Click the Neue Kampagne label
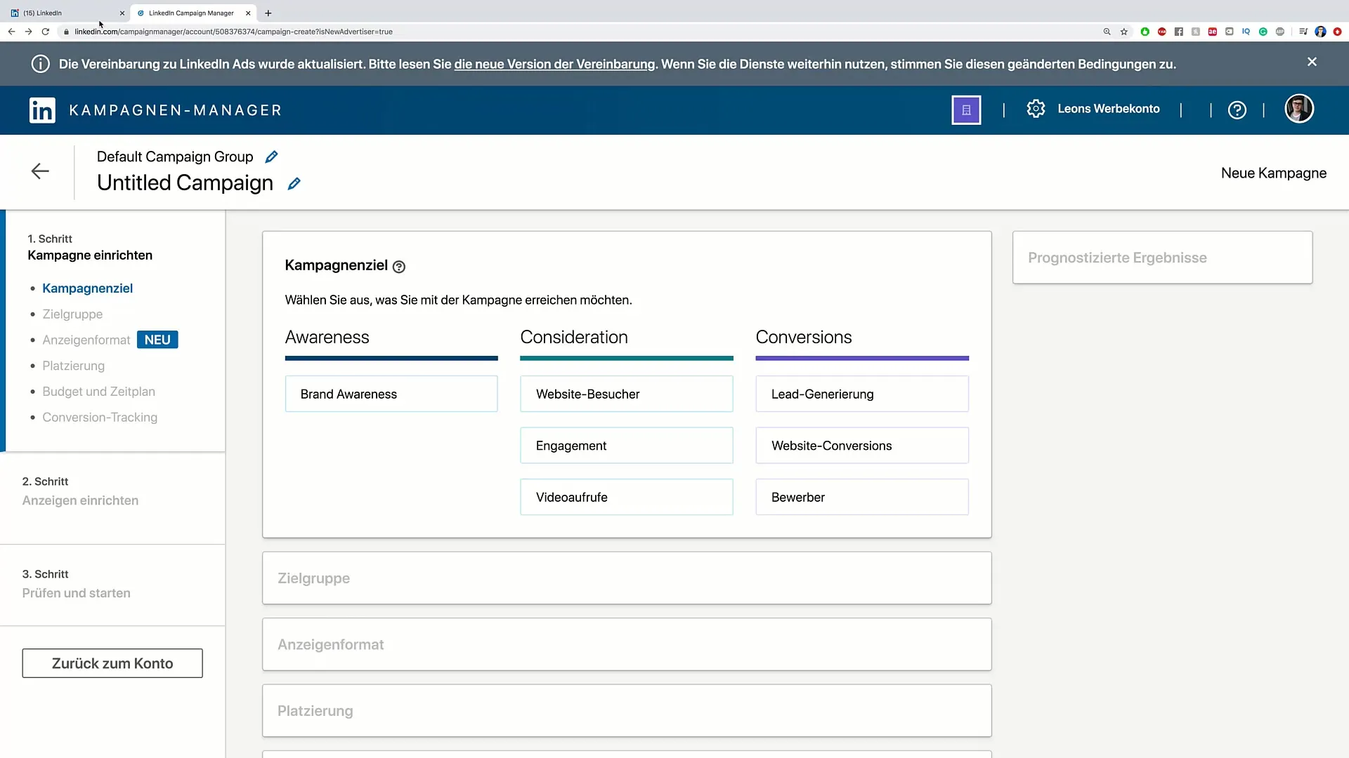The width and height of the screenshot is (1349, 758). 1274,173
